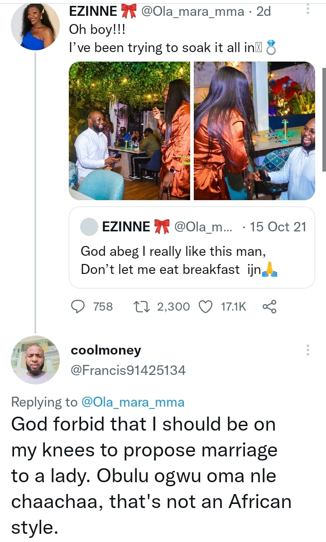Click the EZINNE name at the top
The height and width of the screenshot is (542, 326).
(x=93, y=11)
